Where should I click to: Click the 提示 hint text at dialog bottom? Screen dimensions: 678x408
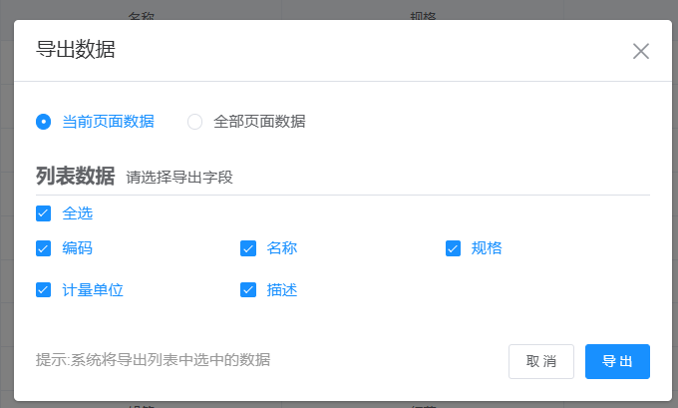[x=153, y=359]
